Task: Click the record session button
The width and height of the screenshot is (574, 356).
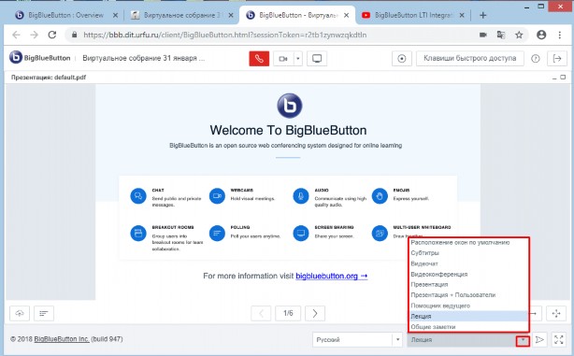Action: coord(402,59)
